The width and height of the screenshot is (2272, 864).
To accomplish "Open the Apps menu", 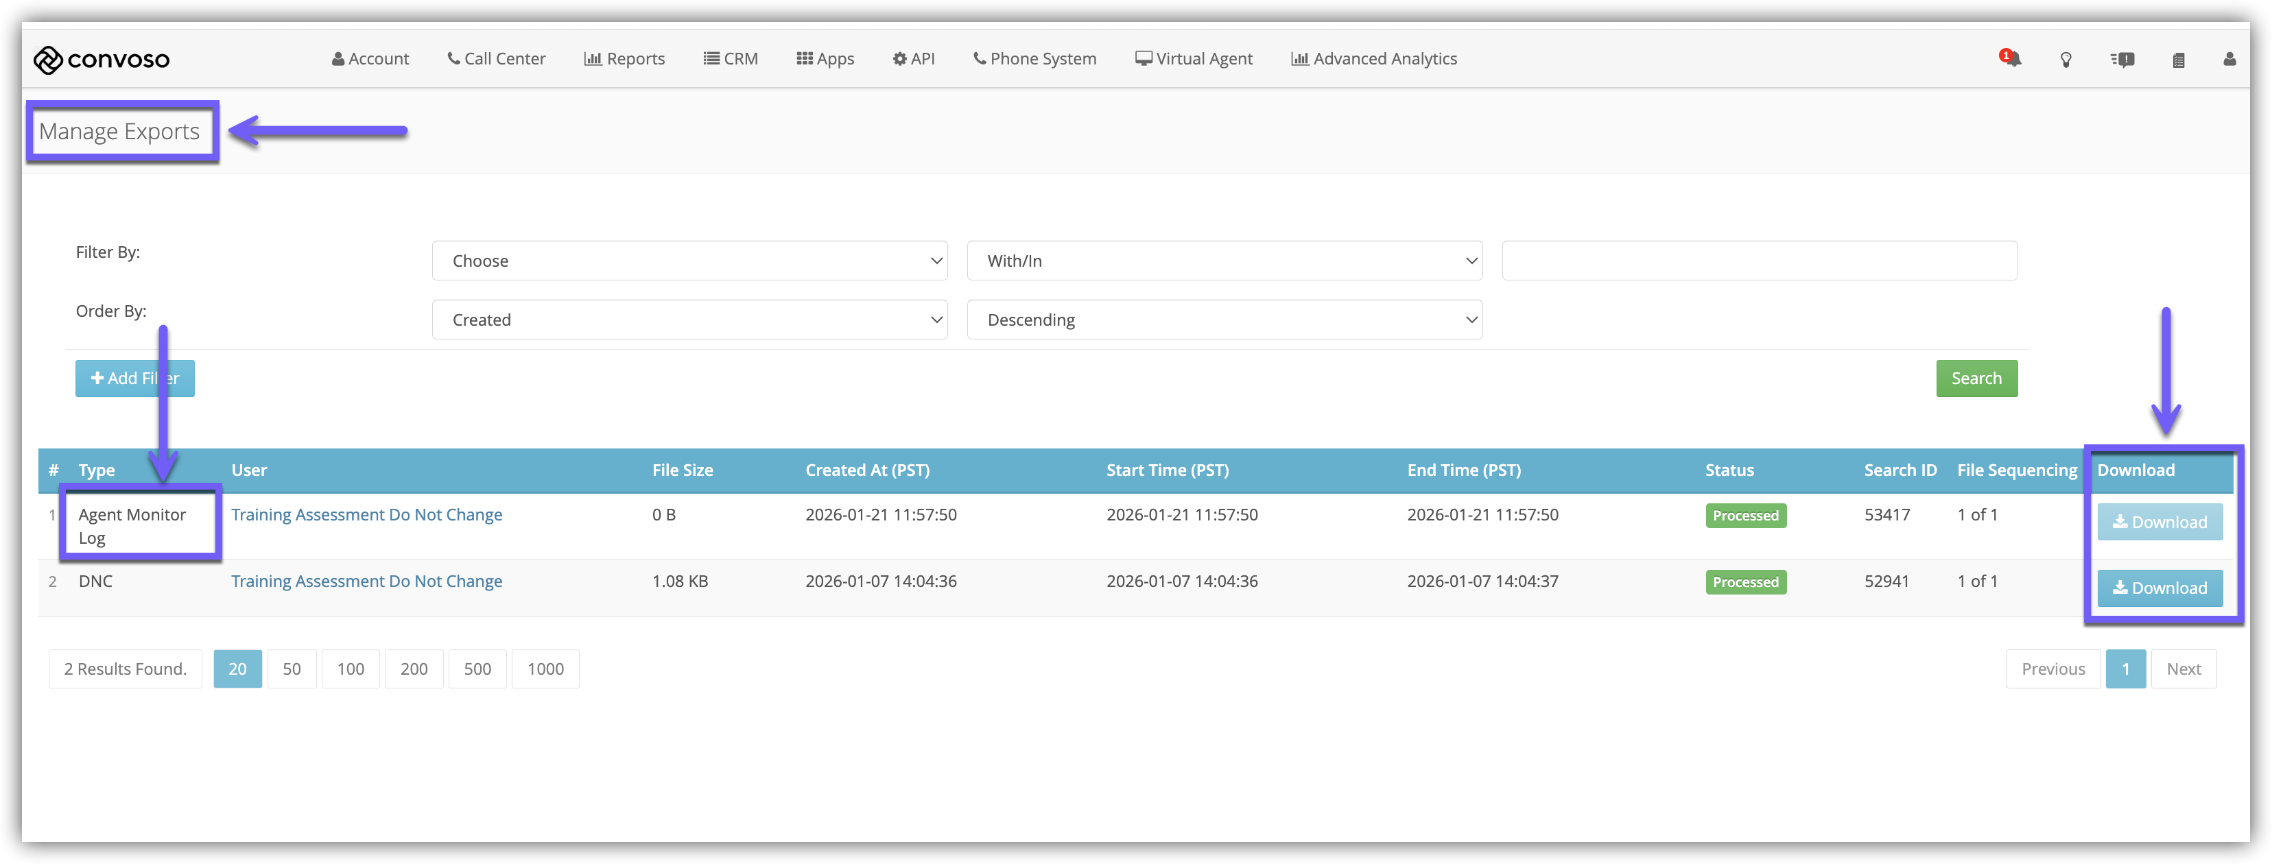I will click(x=825, y=59).
